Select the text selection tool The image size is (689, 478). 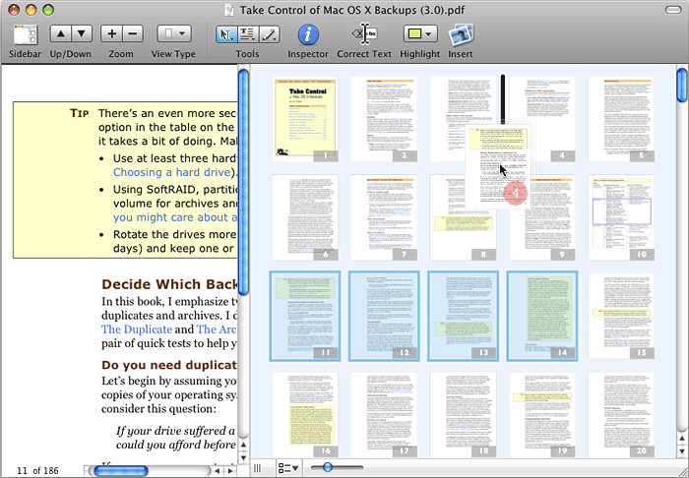tap(248, 34)
